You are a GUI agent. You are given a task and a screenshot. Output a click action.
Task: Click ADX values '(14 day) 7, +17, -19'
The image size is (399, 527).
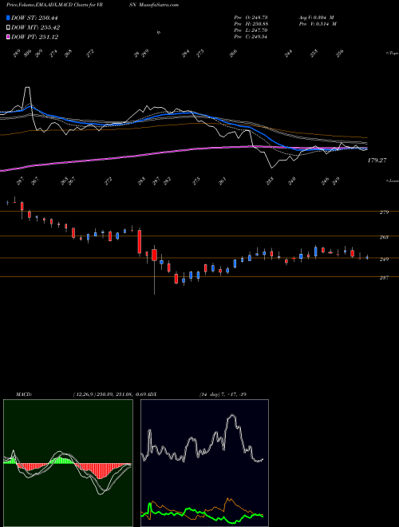[x=223, y=394]
